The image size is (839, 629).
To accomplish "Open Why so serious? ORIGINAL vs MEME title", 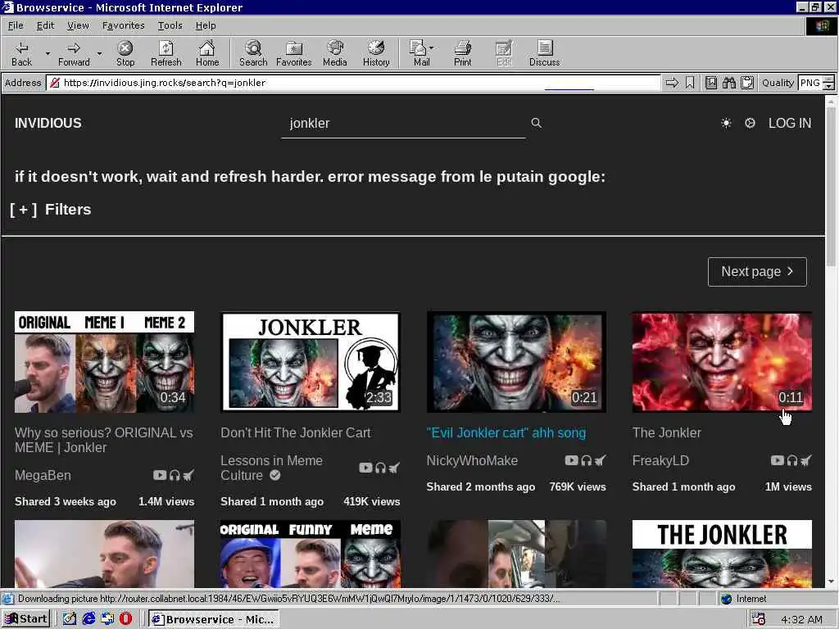I will pyautogui.click(x=104, y=440).
